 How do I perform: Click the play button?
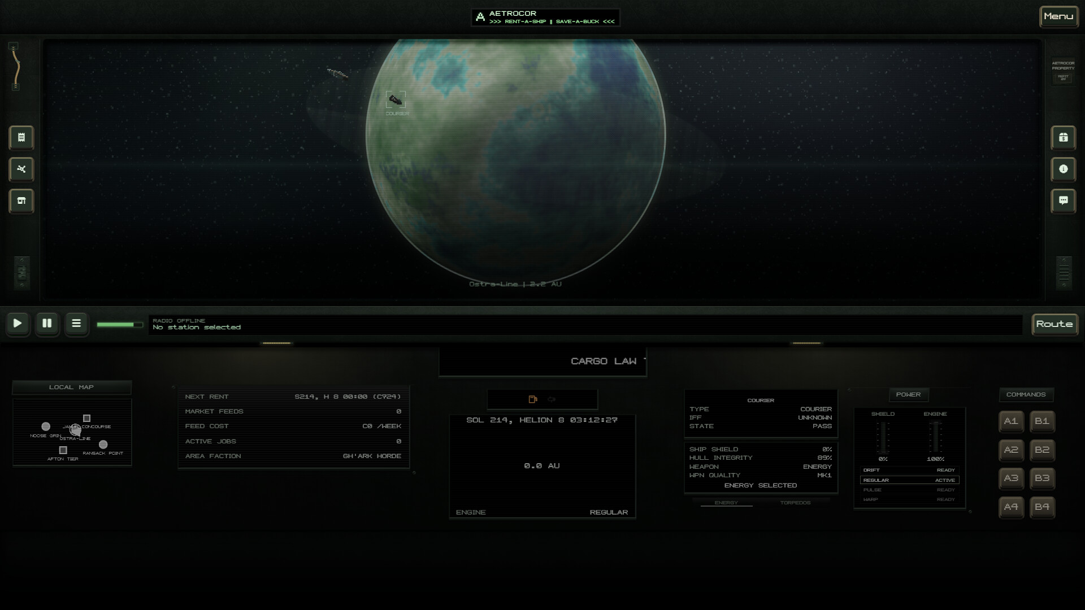click(18, 324)
